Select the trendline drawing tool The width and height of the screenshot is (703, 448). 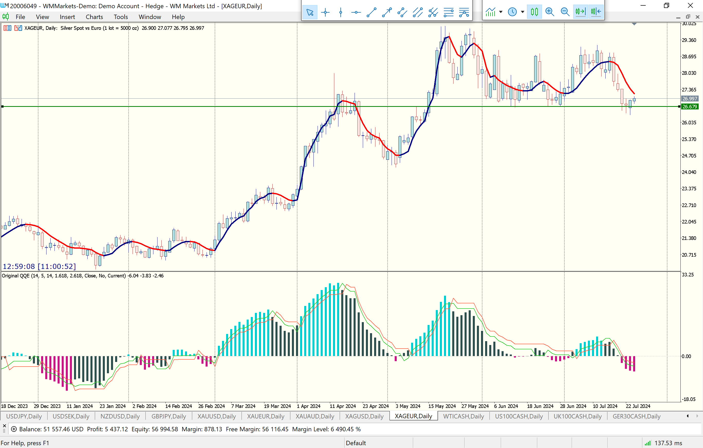[x=371, y=12]
